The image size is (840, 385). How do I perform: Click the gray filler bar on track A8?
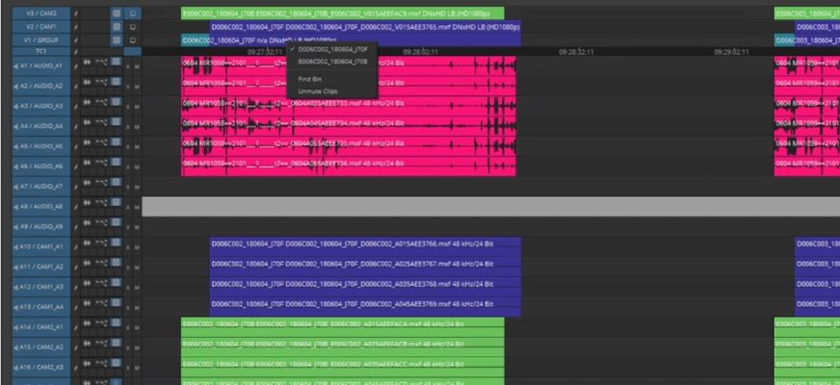point(482,206)
